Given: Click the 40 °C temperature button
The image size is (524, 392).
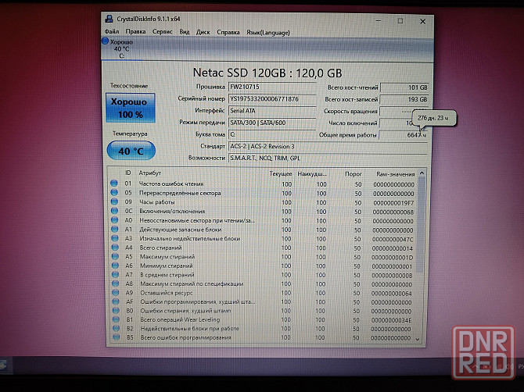Looking at the screenshot, I should coord(131,151).
